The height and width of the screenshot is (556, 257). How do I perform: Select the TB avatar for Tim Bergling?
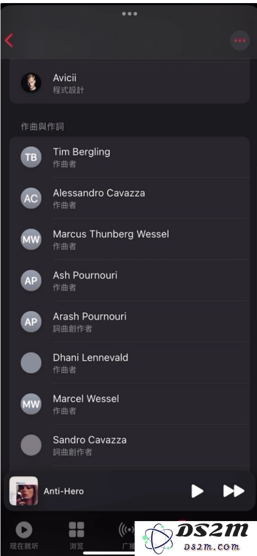(31, 157)
